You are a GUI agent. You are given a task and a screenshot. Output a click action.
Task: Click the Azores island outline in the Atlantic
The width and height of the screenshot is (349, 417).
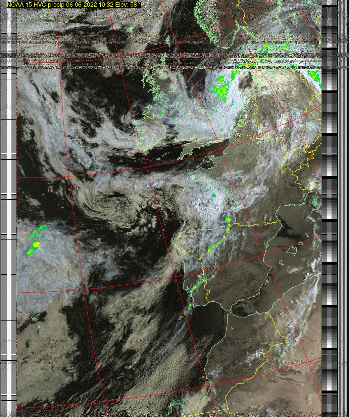click(35, 317)
